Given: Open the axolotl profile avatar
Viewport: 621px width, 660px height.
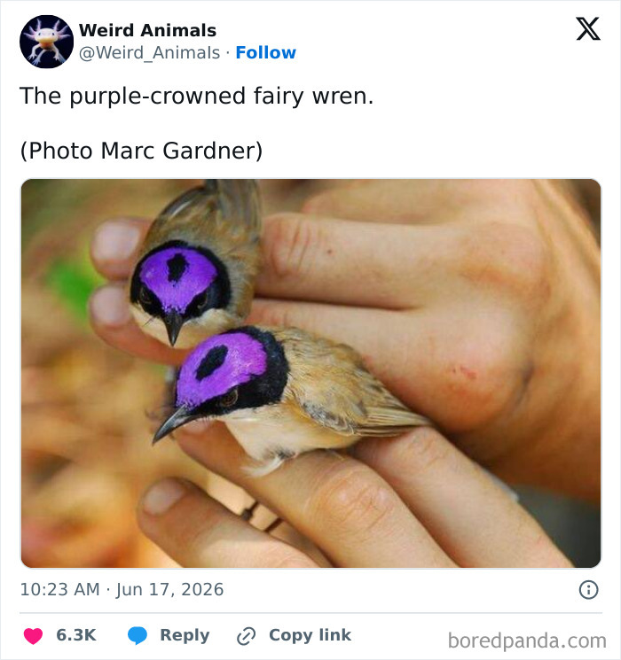Looking at the screenshot, I should coord(46,42).
